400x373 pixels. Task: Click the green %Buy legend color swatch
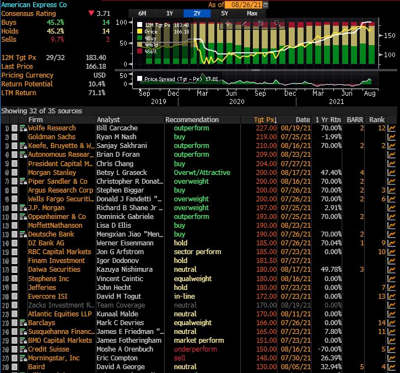pyautogui.click(x=140, y=39)
